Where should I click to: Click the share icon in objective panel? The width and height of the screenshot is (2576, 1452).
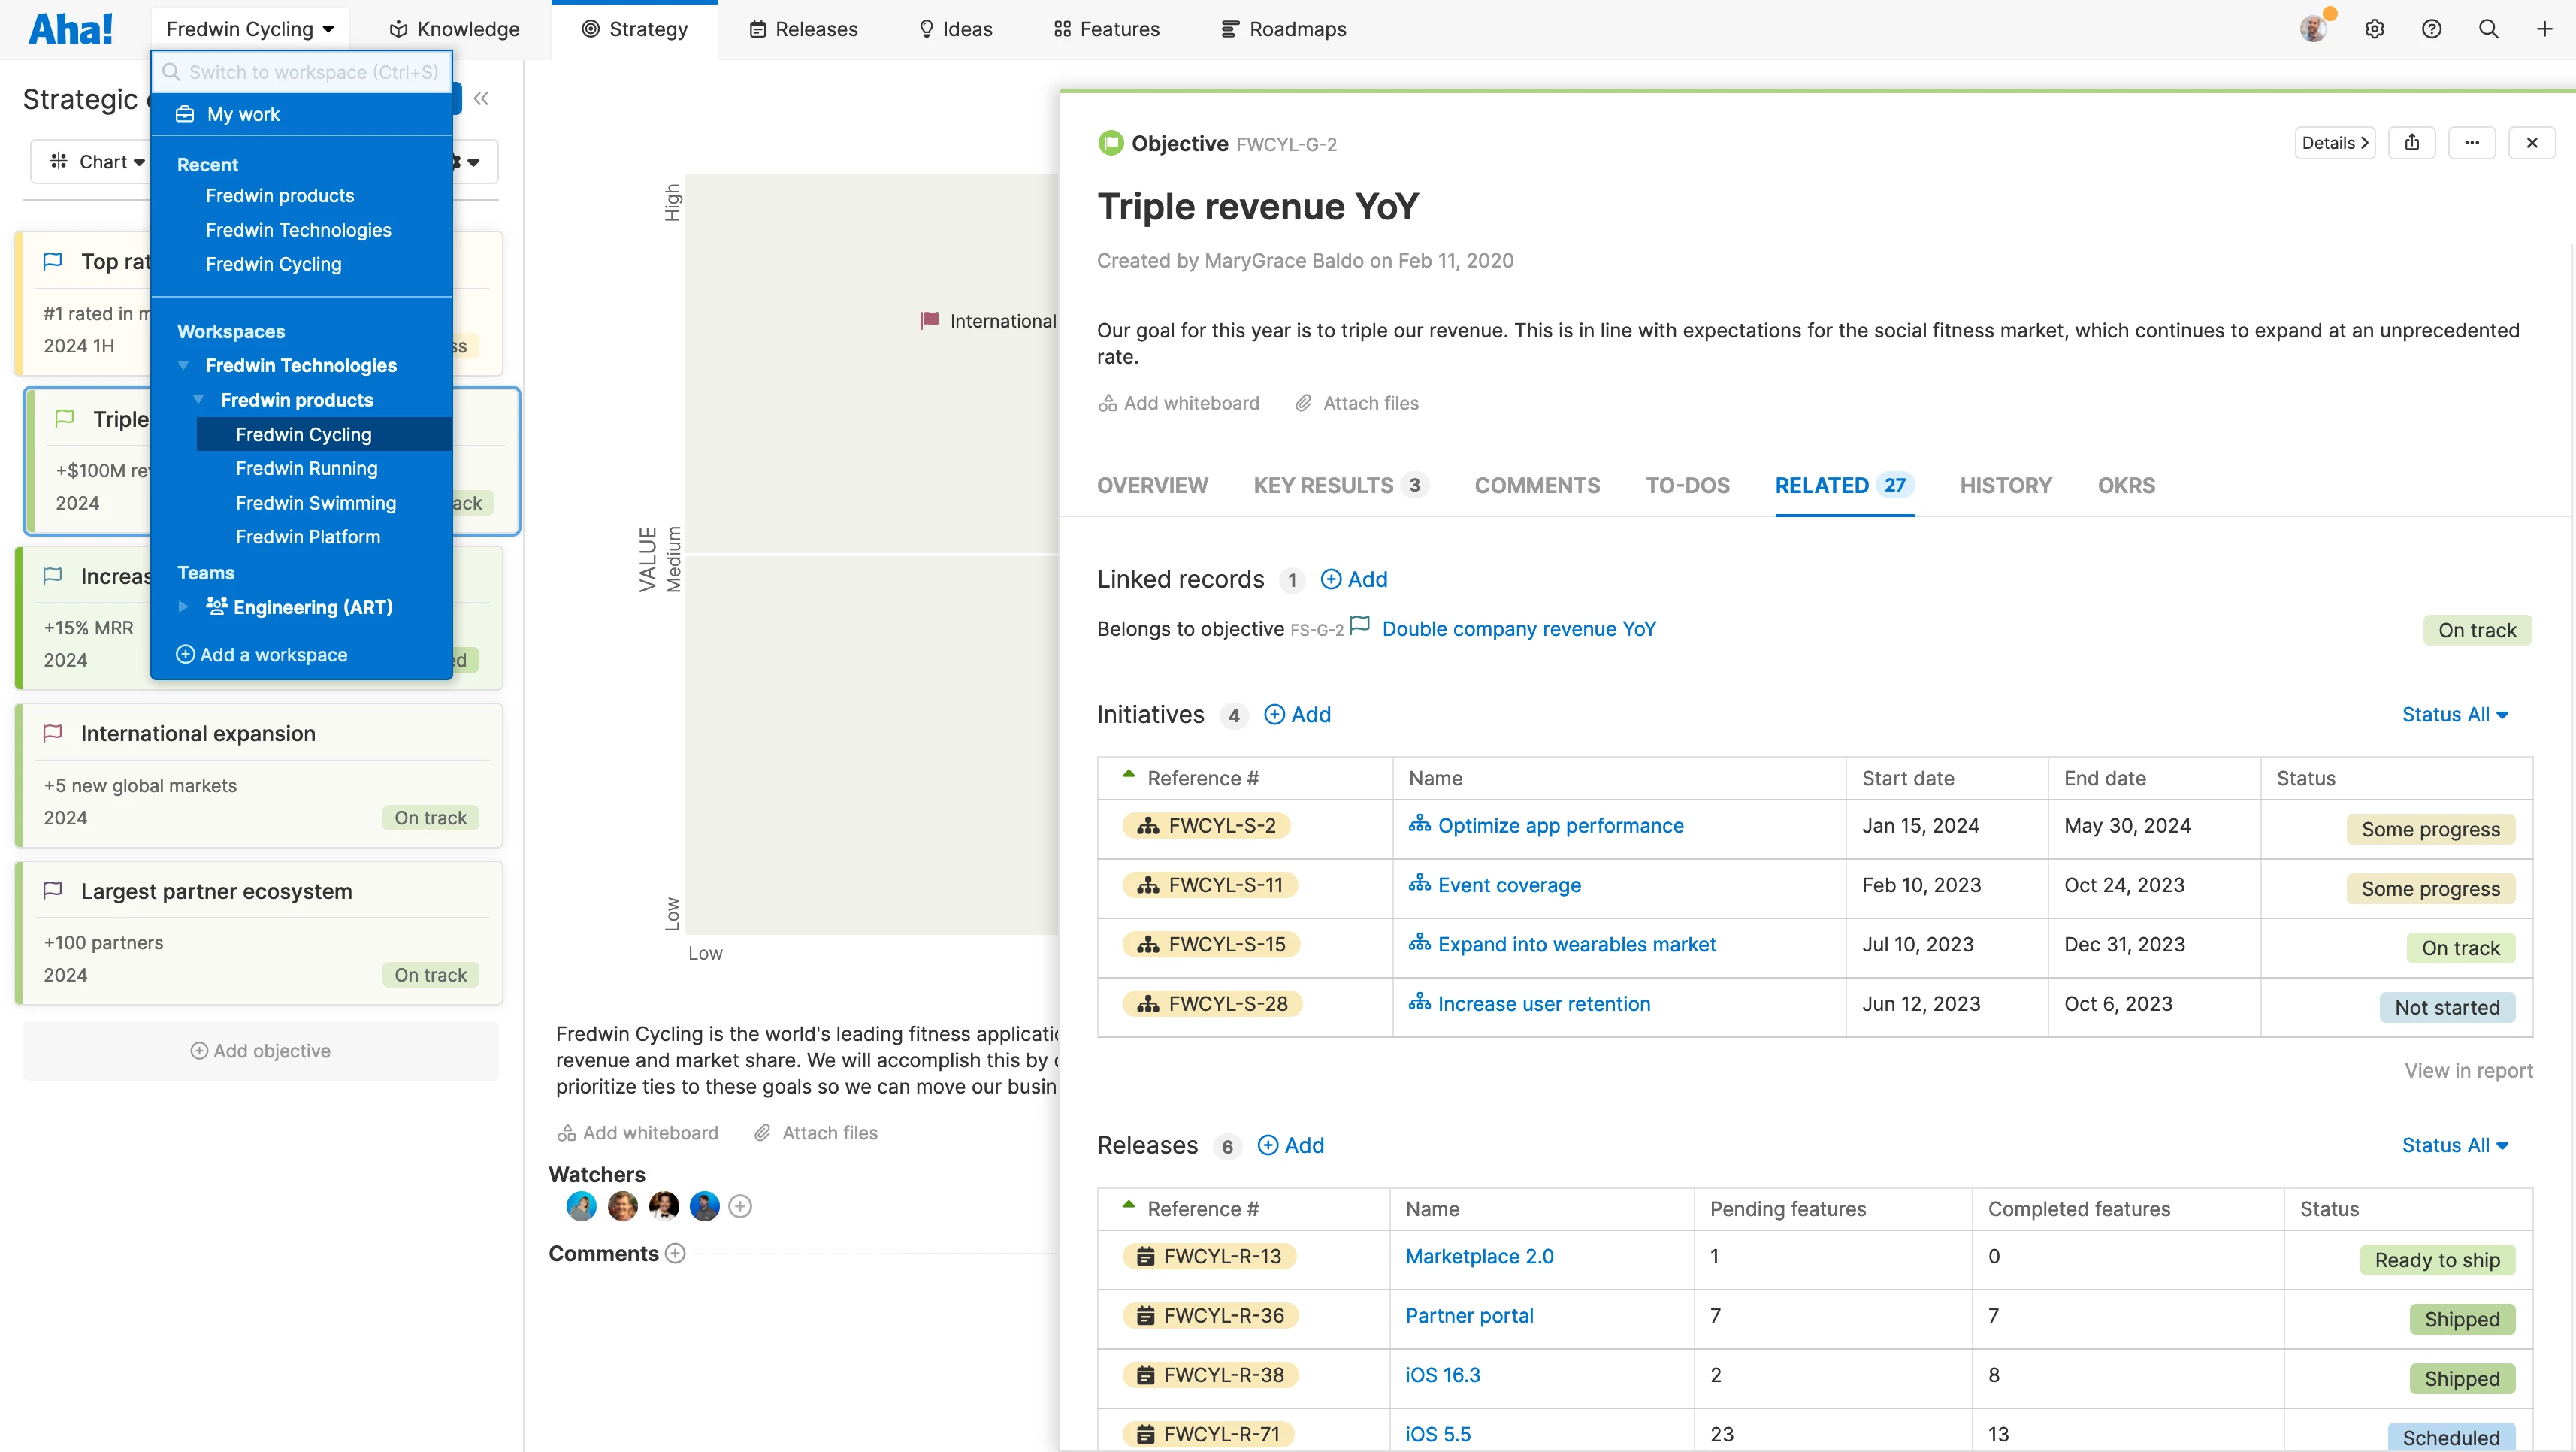pos(2411,143)
